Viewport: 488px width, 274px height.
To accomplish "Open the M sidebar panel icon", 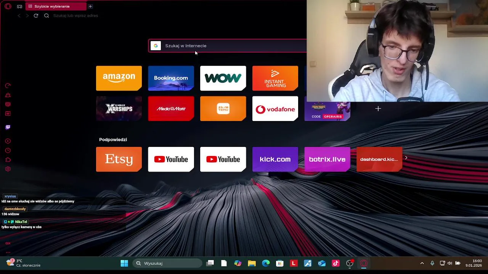I will point(8,113).
